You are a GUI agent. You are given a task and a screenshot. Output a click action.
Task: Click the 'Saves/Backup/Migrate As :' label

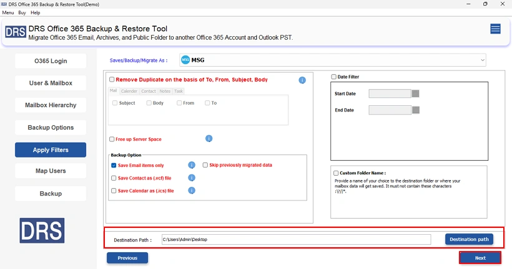[139, 60]
